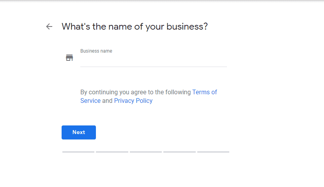Click the word "business?" in the heading

coord(187,26)
